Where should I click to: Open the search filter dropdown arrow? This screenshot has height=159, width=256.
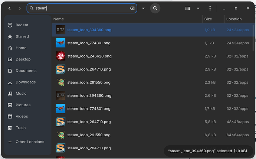click(143, 8)
